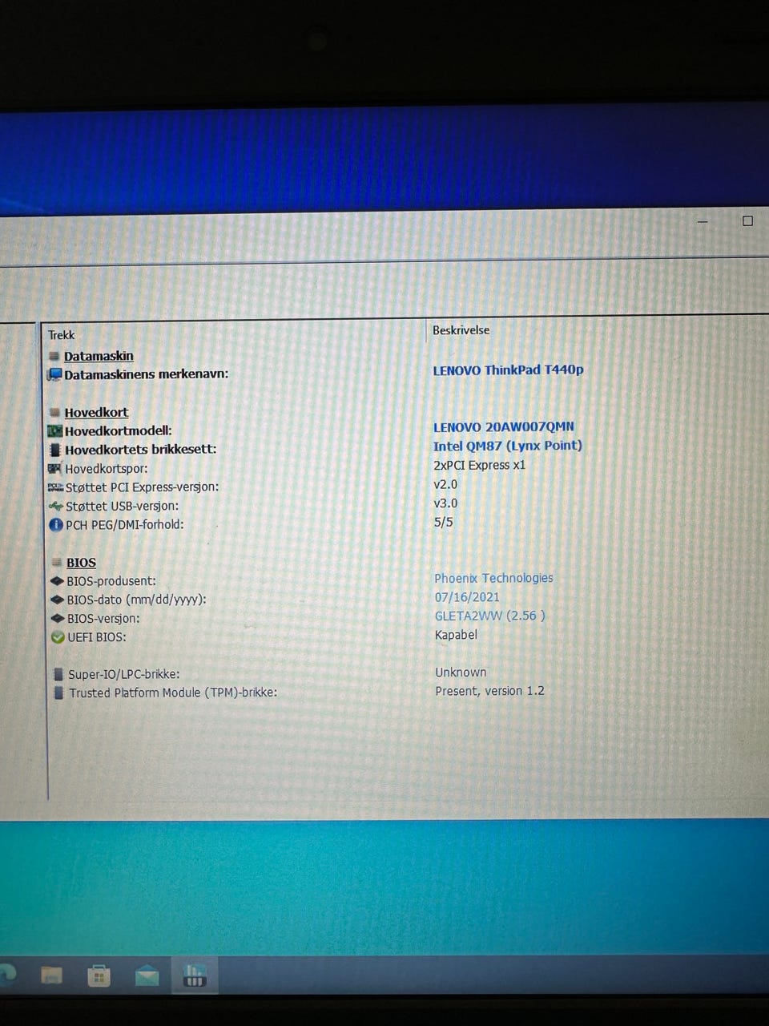Click the chip icon beside Trusted Platform Module
The width and height of the screenshot is (769, 1026).
pos(58,693)
